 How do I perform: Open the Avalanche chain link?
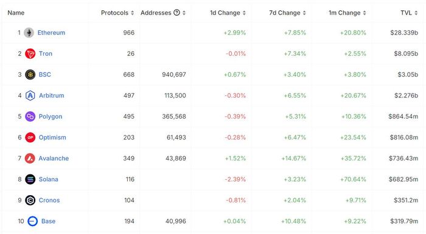tap(54, 158)
